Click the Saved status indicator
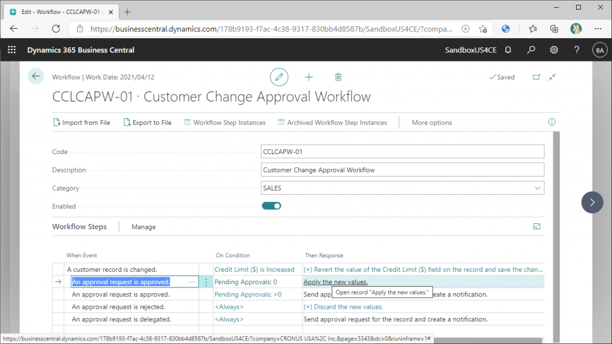Viewport: 612px width, 344px height. point(502,77)
